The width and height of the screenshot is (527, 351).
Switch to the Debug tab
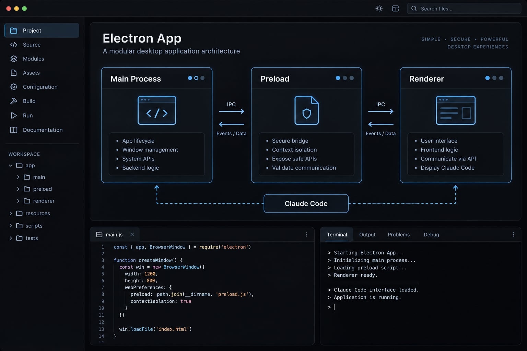[431, 234]
